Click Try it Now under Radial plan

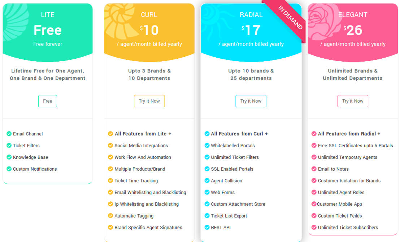coord(251,101)
